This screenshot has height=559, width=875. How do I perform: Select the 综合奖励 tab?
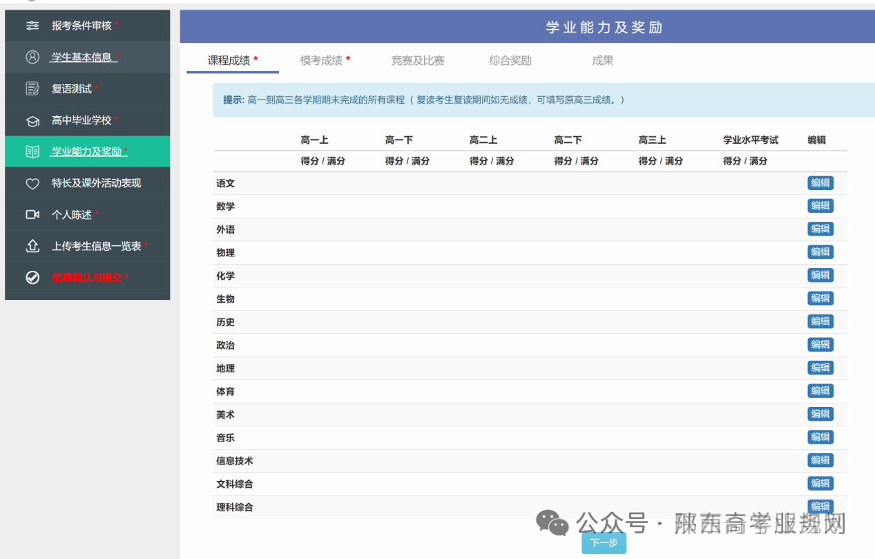(510, 61)
